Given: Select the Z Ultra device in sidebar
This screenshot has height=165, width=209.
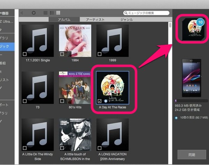Looking at the screenshot, I should (7, 22).
